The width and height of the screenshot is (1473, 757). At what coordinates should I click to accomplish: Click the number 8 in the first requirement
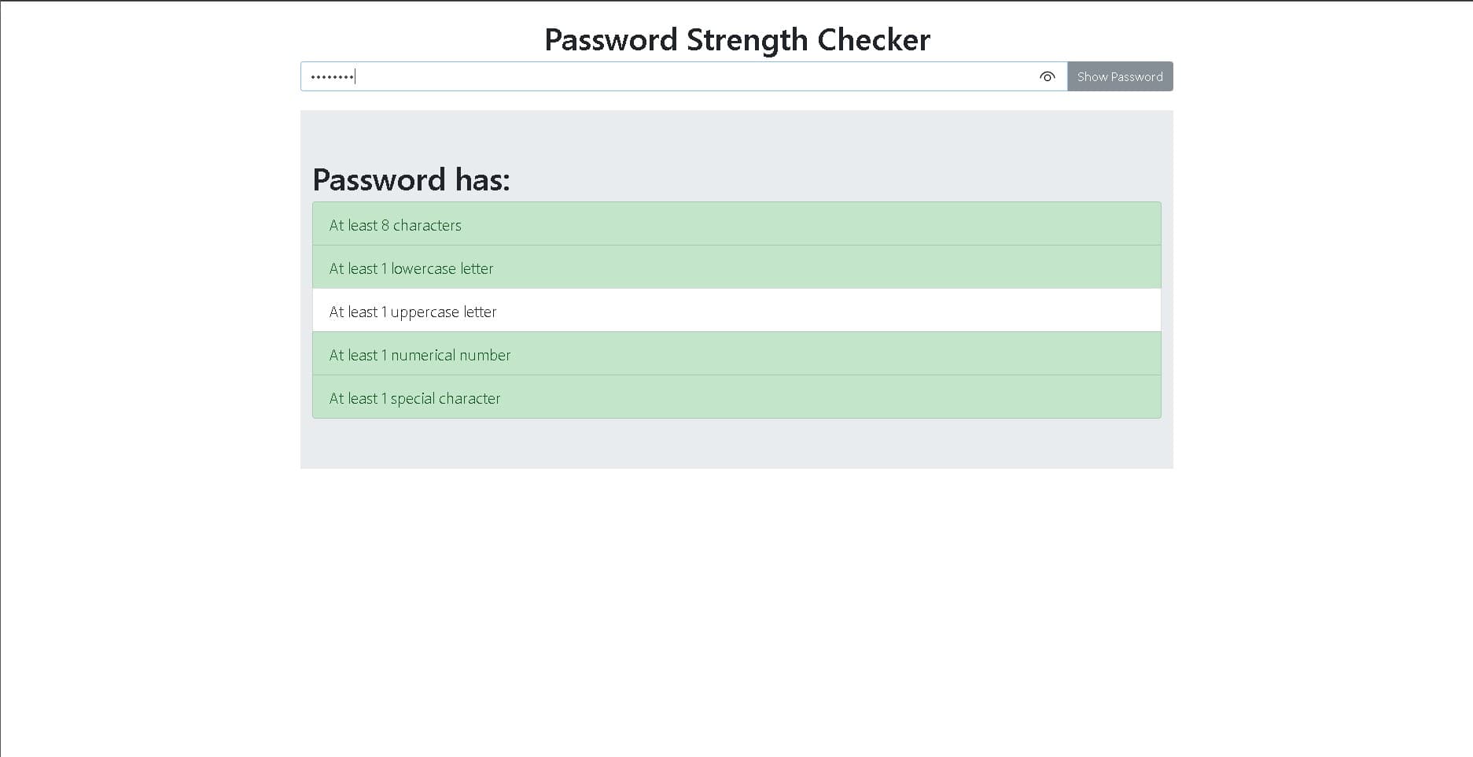tap(385, 226)
